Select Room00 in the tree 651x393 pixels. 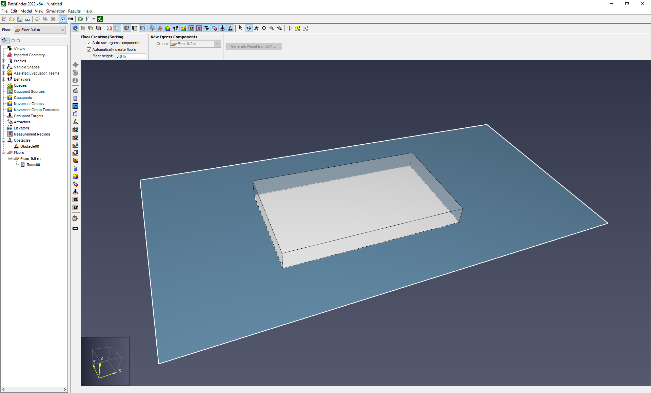tap(33, 165)
